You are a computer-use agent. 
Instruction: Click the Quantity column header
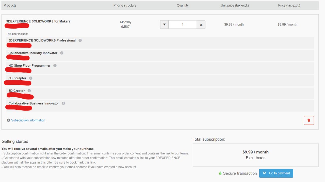pos(183,5)
